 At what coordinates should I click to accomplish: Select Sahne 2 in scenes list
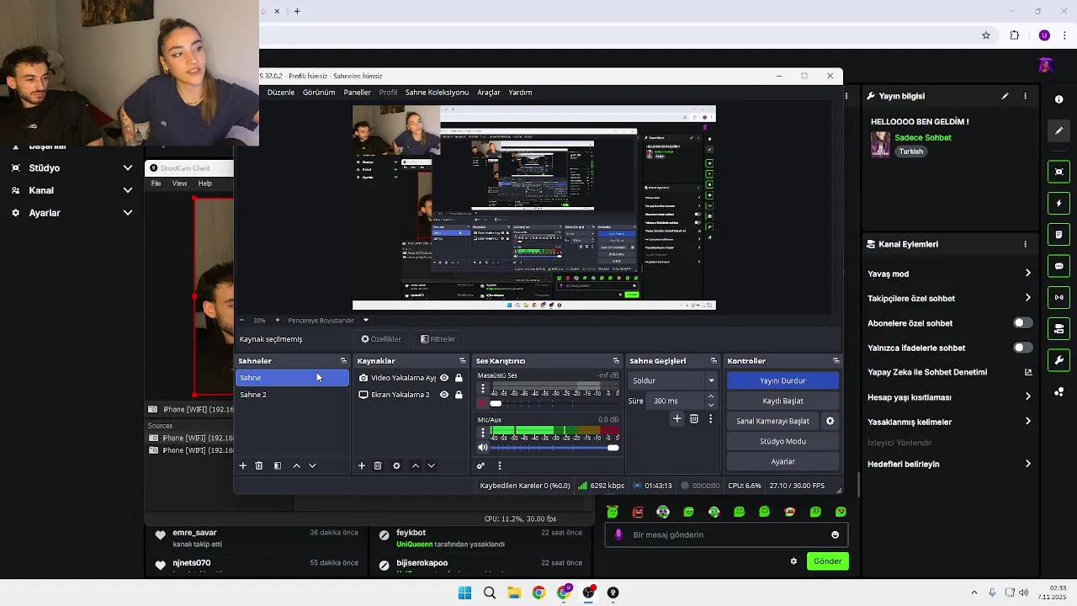pos(292,395)
